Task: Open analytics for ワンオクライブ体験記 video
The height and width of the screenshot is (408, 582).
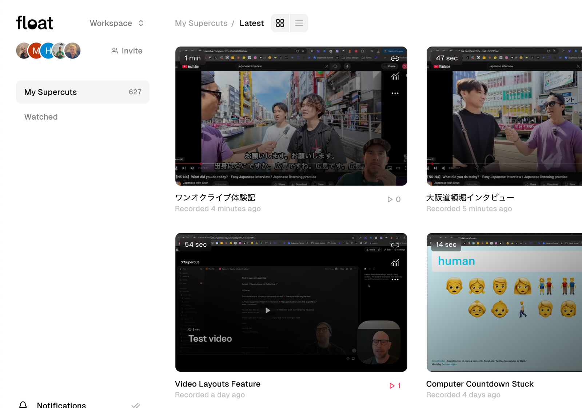Action: 395,76
